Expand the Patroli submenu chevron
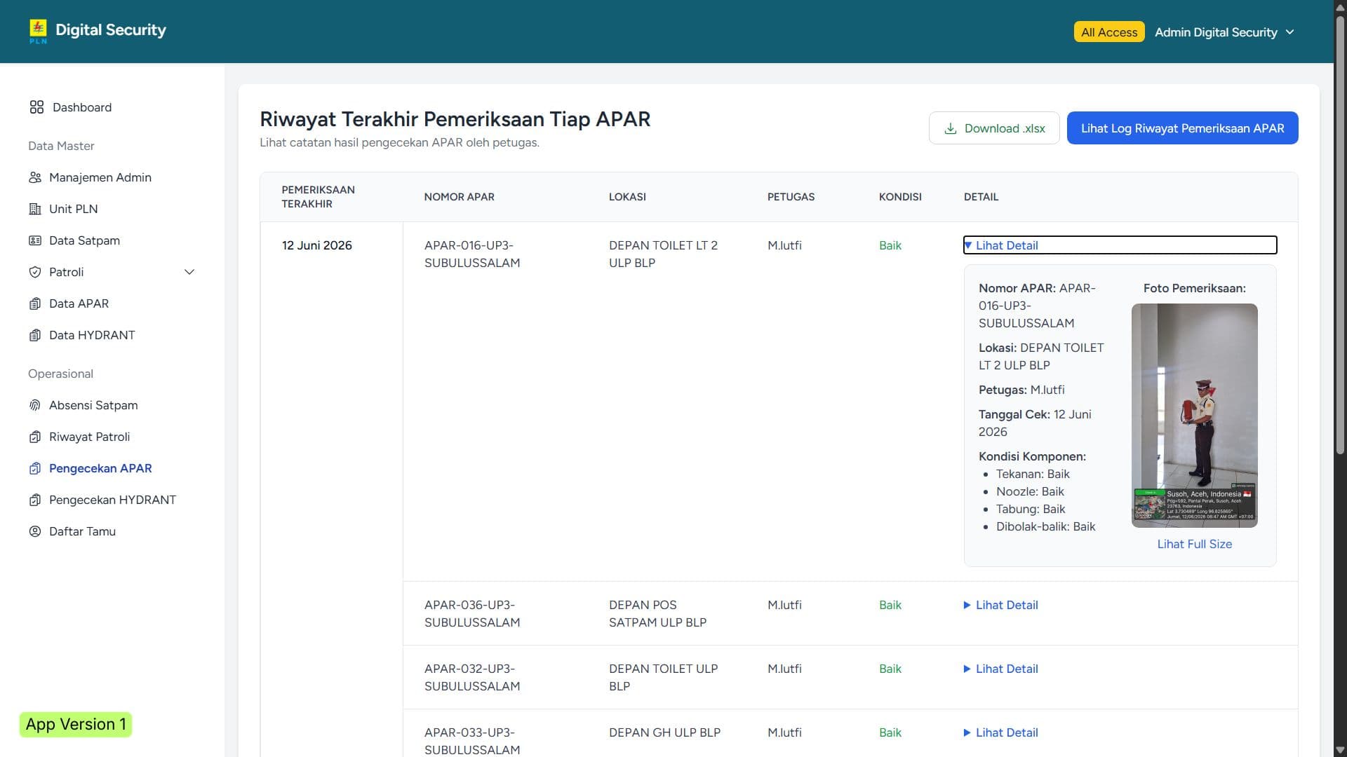1347x757 pixels. (189, 272)
